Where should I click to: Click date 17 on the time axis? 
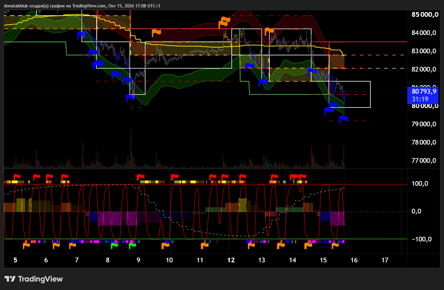click(385, 260)
